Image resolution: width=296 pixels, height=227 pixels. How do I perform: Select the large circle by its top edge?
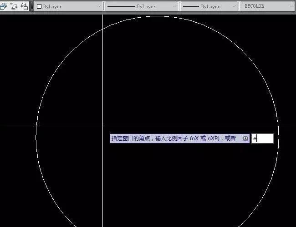click(157, 16)
